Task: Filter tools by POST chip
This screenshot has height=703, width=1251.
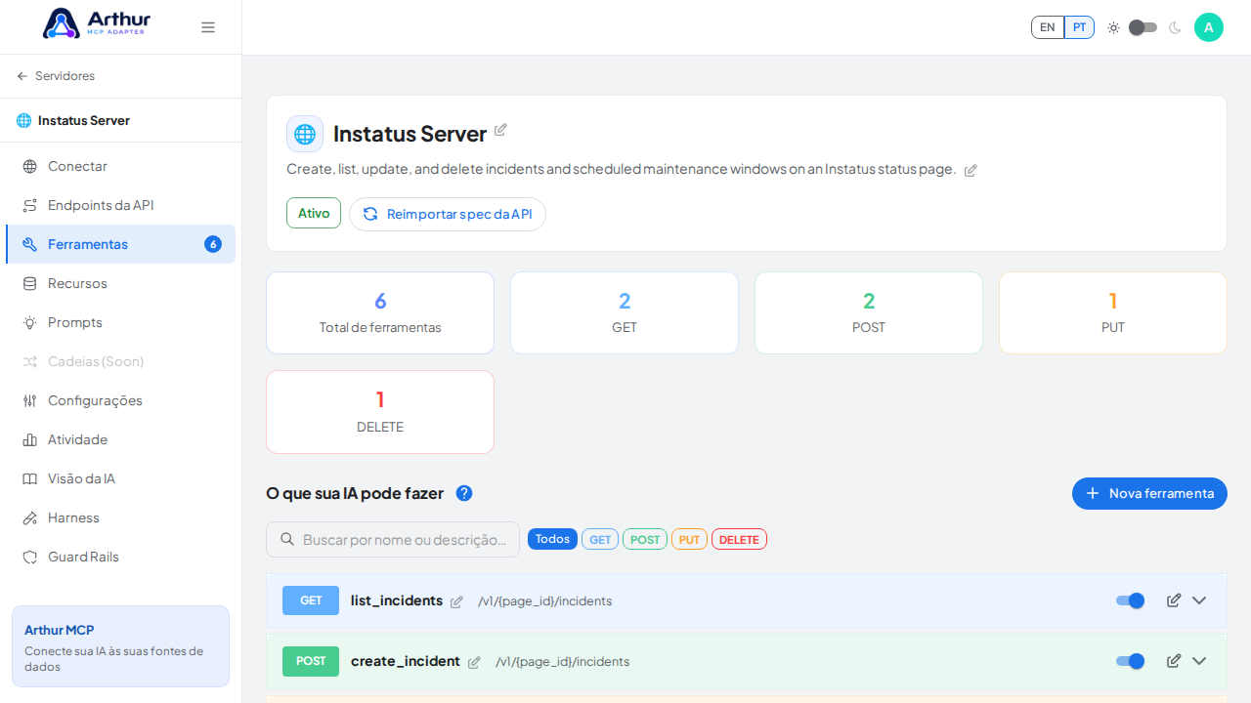Action: (x=645, y=539)
